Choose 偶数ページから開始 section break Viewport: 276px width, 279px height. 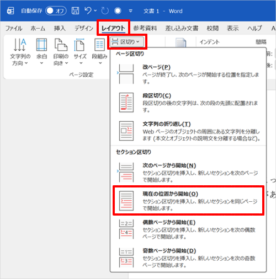click(188, 229)
